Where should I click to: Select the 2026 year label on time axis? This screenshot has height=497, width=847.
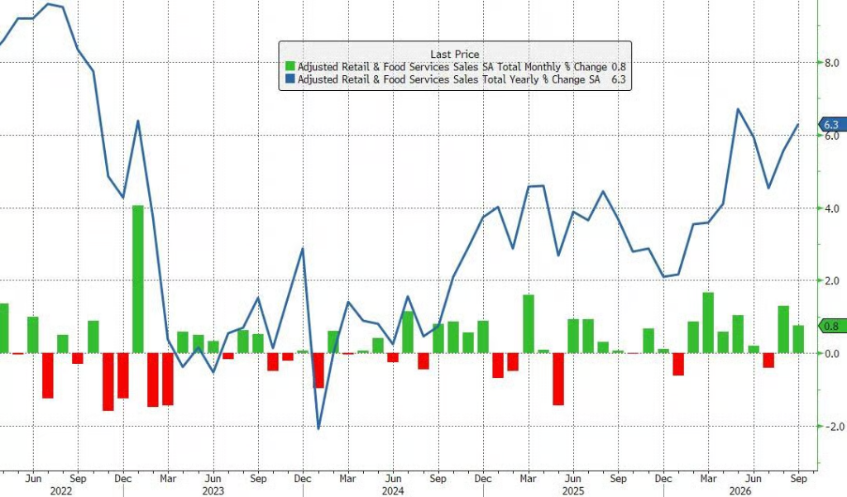(x=740, y=490)
